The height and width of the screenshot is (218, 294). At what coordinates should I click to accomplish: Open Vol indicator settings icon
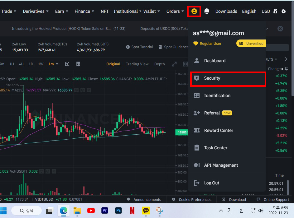(x=48, y=171)
